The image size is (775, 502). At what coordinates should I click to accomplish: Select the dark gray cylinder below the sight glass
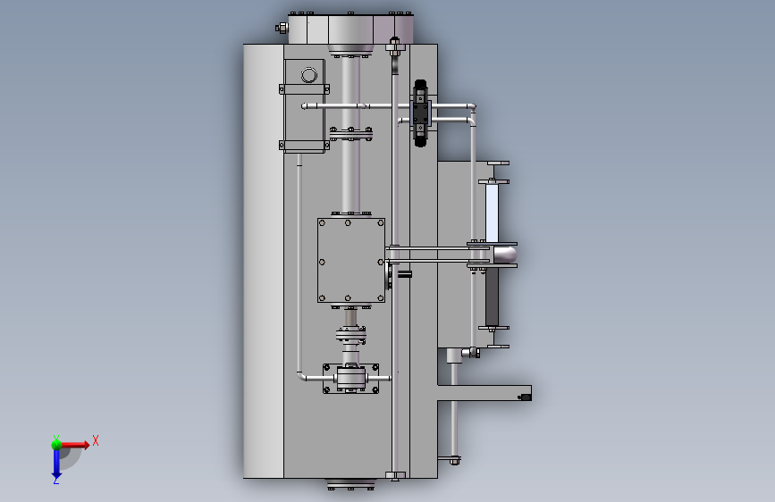tap(492, 297)
